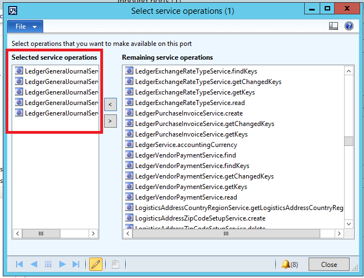This screenshot has width=364, height=278.
Task: Click horizontal scrollbar thumb in selected operations
Action: (x=41, y=234)
